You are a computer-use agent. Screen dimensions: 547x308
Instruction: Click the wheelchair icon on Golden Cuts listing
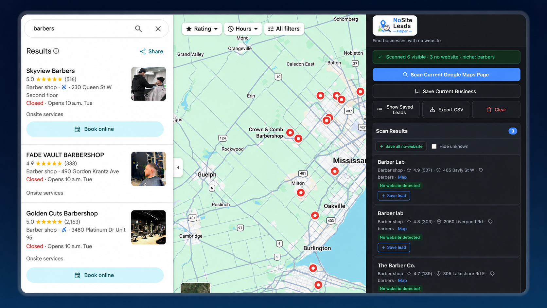click(x=64, y=230)
